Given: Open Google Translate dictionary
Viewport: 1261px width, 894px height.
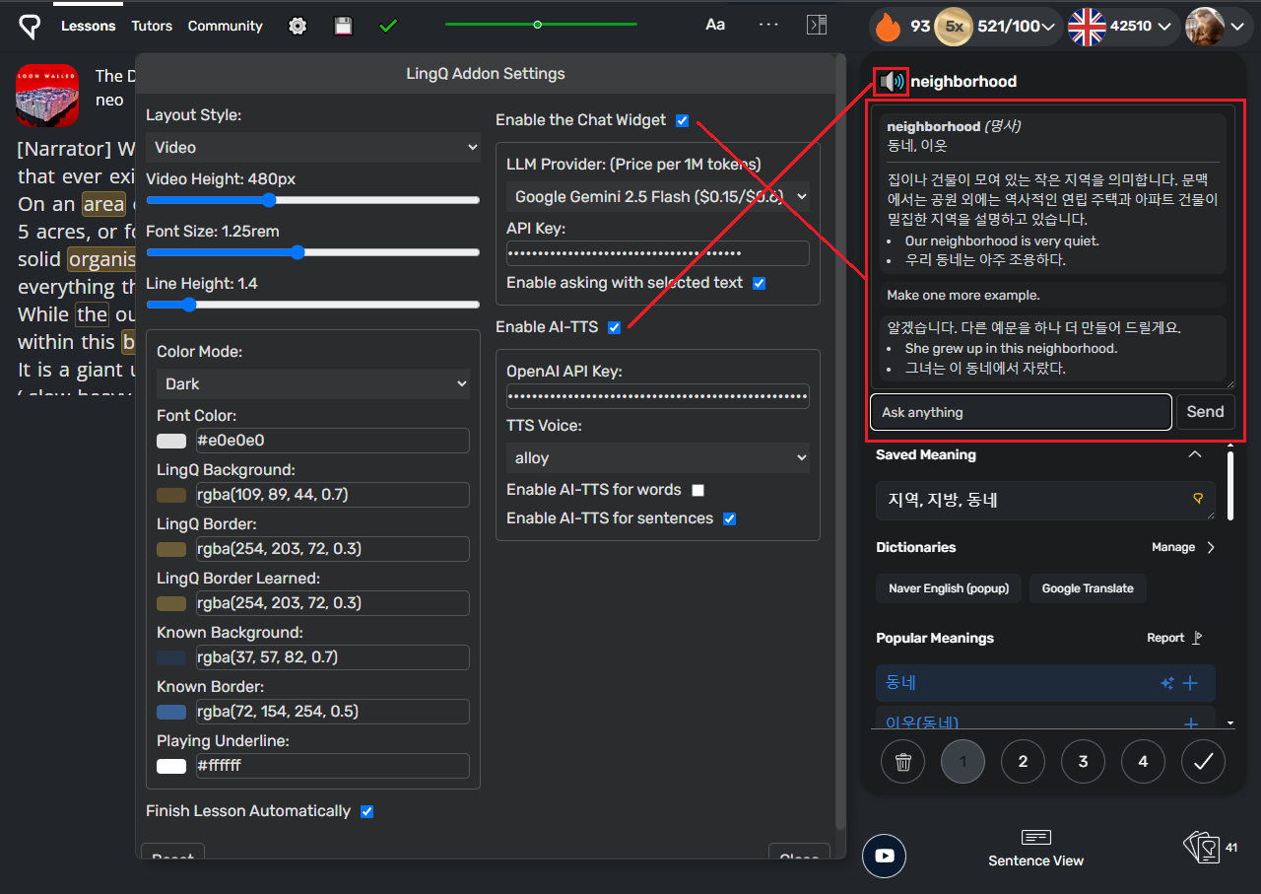Looking at the screenshot, I should (1088, 588).
